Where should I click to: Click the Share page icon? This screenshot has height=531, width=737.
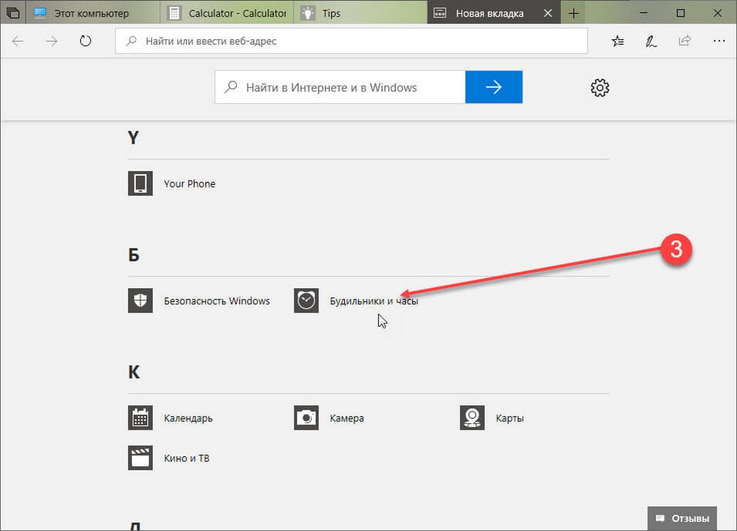(684, 42)
